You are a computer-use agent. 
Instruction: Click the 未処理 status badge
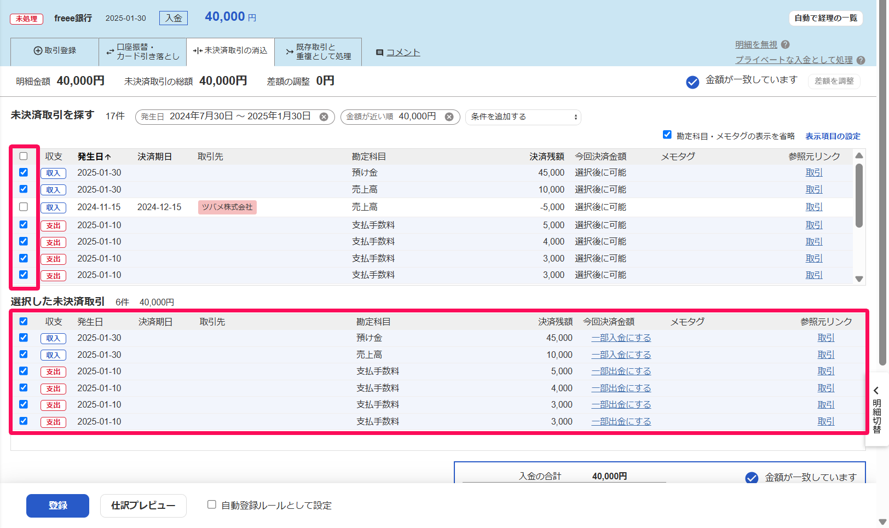point(26,19)
